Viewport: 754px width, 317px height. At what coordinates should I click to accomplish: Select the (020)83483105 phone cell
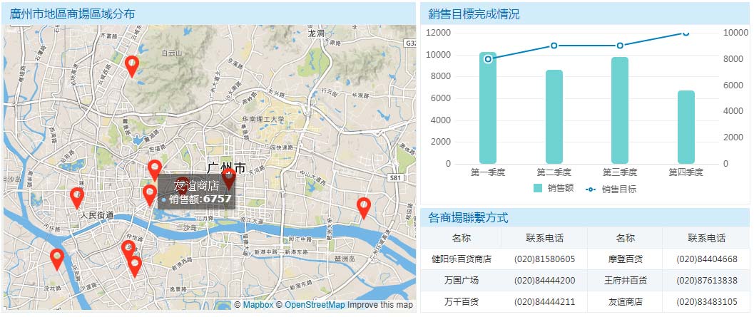click(706, 302)
